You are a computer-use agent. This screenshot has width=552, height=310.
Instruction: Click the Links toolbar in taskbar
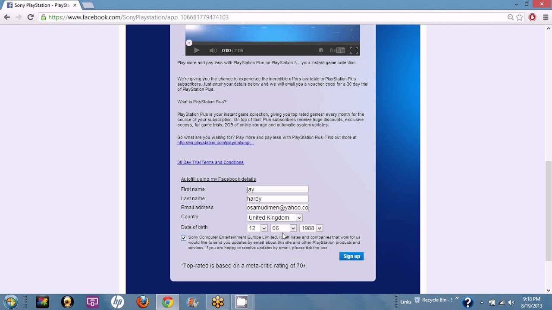(406, 302)
